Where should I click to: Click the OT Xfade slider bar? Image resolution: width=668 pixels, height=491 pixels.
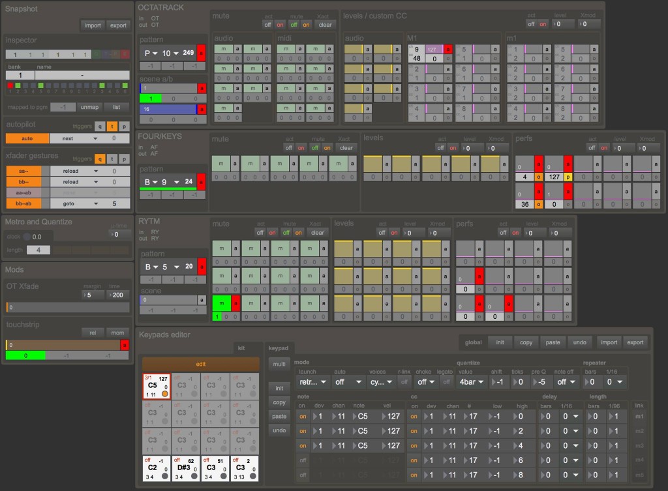coord(68,307)
